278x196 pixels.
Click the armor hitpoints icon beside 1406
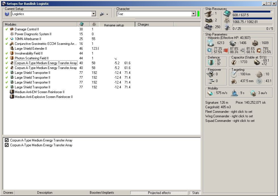coord(233,43)
